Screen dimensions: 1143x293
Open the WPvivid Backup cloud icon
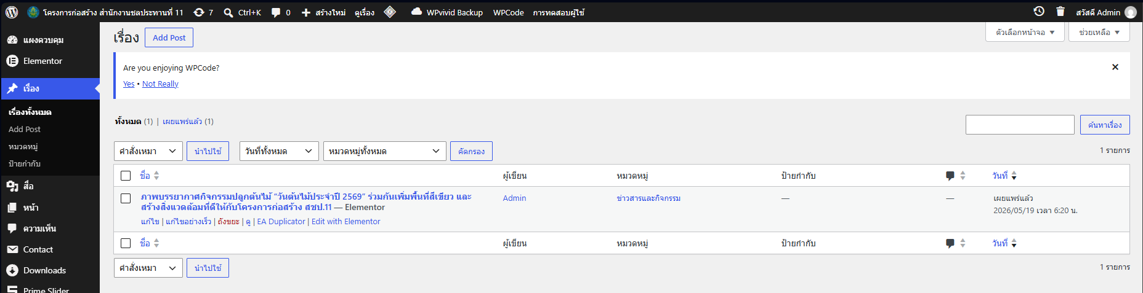(417, 12)
